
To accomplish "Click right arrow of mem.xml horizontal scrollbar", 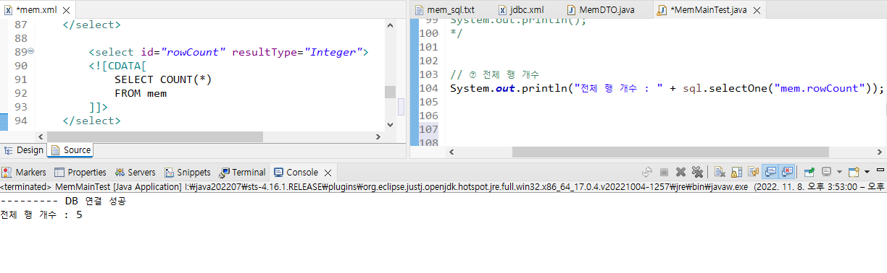I will click(x=378, y=136).
